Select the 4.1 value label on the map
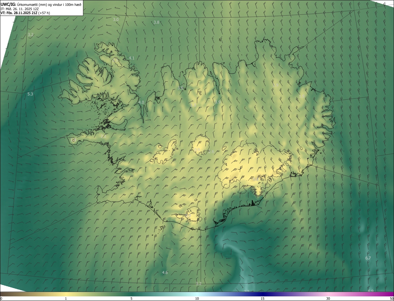This screenshot has width=394, height=301. [132, 58]
